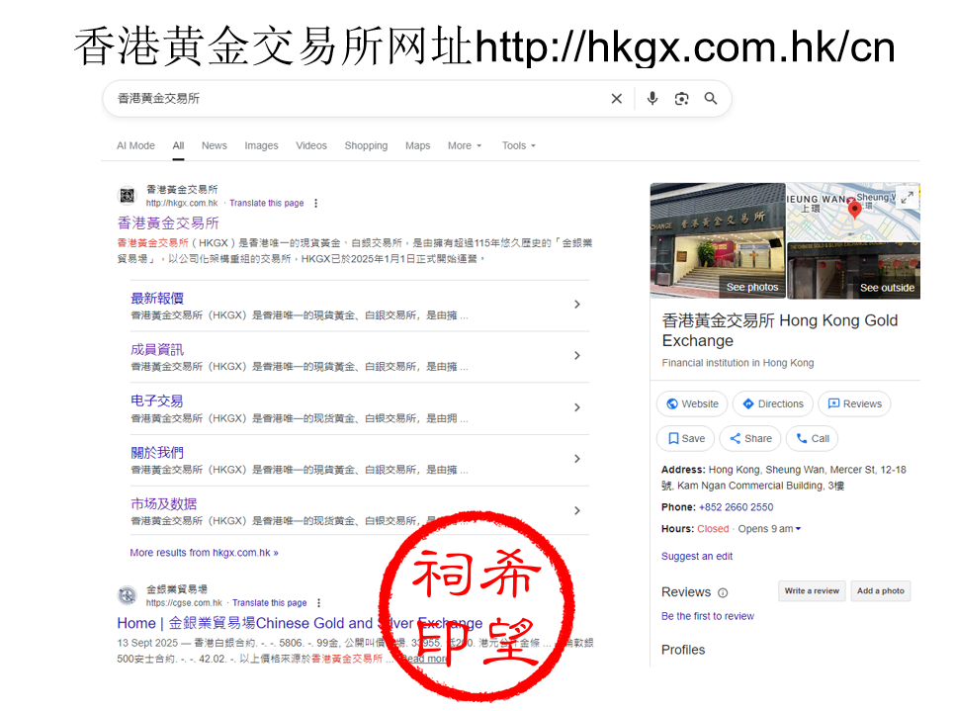Click the voice search microphone icon
The width and height of the screenshot is (954, 711).
click(652, 99)
